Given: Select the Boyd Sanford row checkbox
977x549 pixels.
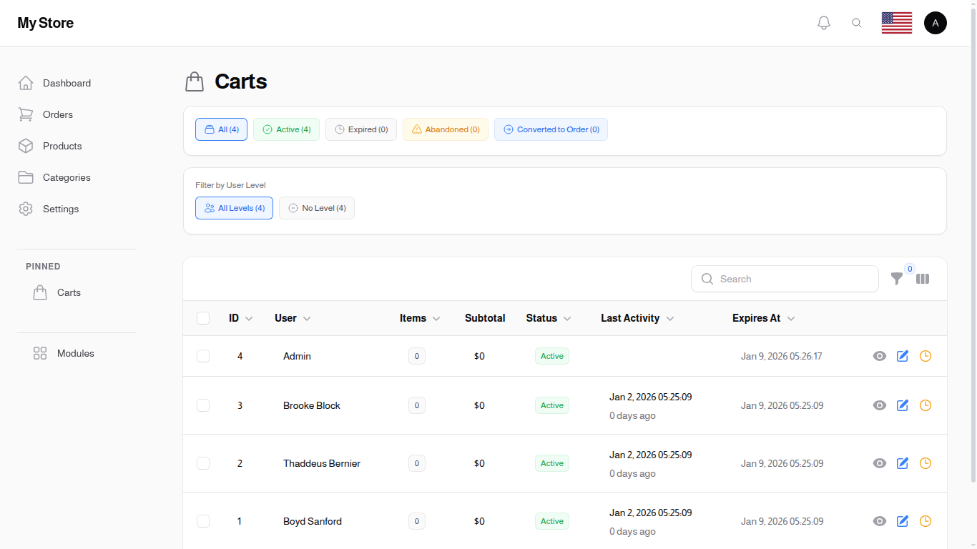Looking at the screenshot, I should click(203, 521).
